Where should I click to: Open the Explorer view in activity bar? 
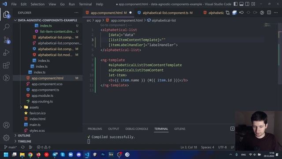[x=6, y=14]
